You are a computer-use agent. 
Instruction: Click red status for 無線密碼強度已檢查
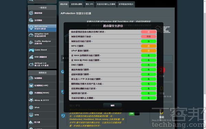(149, 37)
